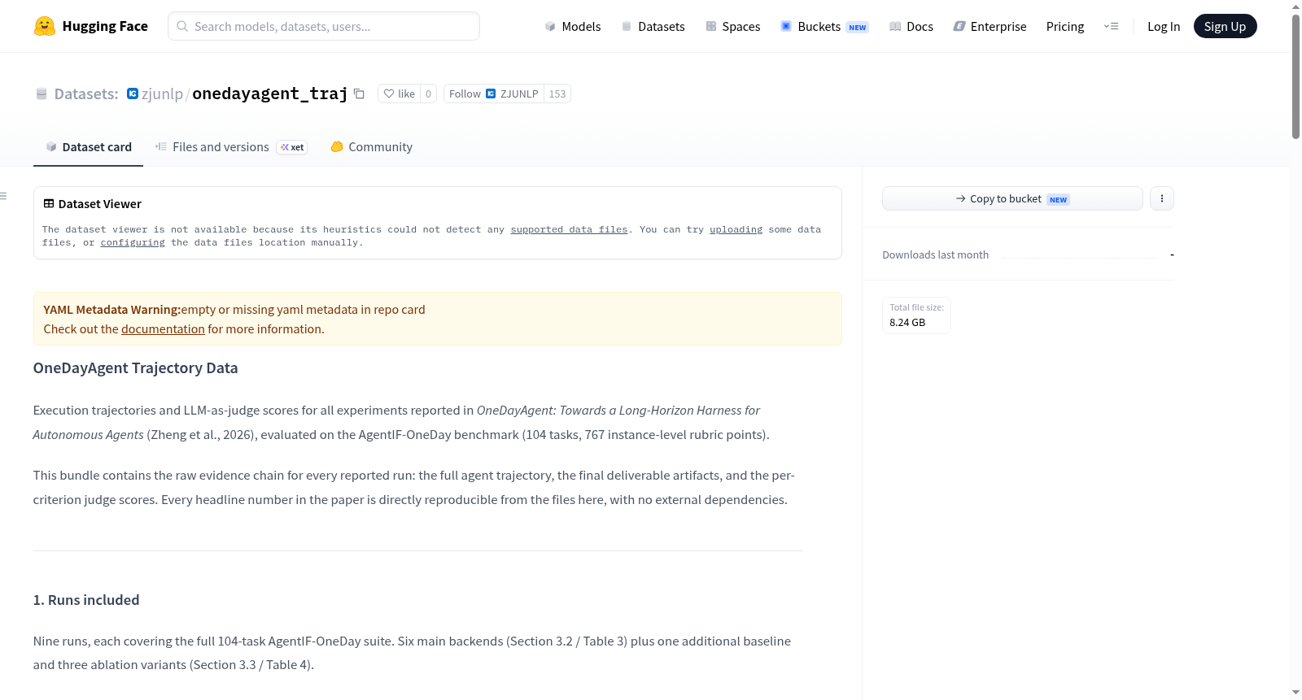The image size is (1302, 700).
Task: Switch to the Files and versions tab
Action: (x=231, y=147)
